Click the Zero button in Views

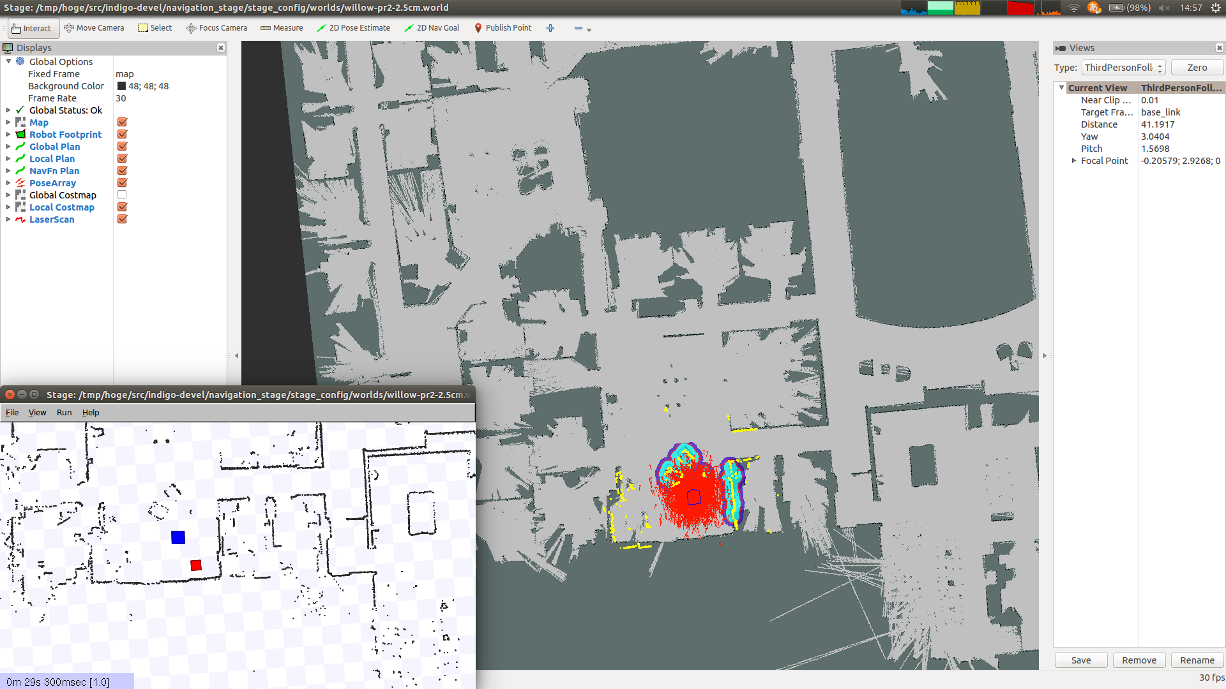click(1197, 68)
